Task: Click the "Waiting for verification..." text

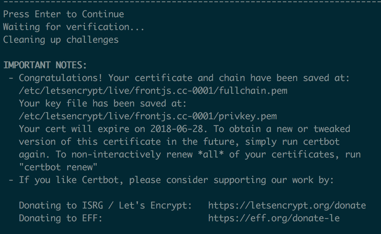Action: pyautogui.click(x=74, y=27)
